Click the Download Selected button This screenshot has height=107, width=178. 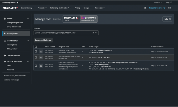(x=43, y=40)
